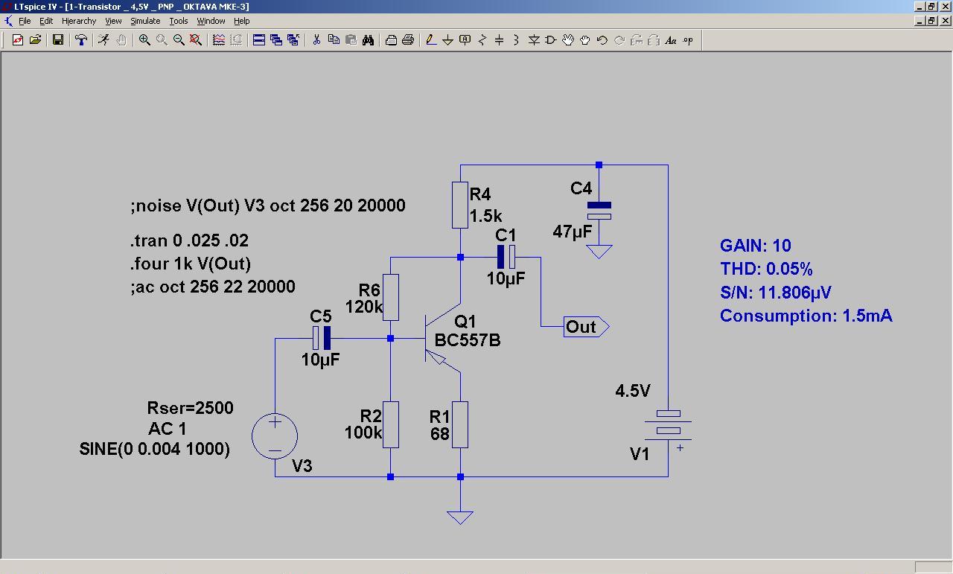Click the Halt simulation hand icon
The image size is (953, 574).
(x=121, y=40)
